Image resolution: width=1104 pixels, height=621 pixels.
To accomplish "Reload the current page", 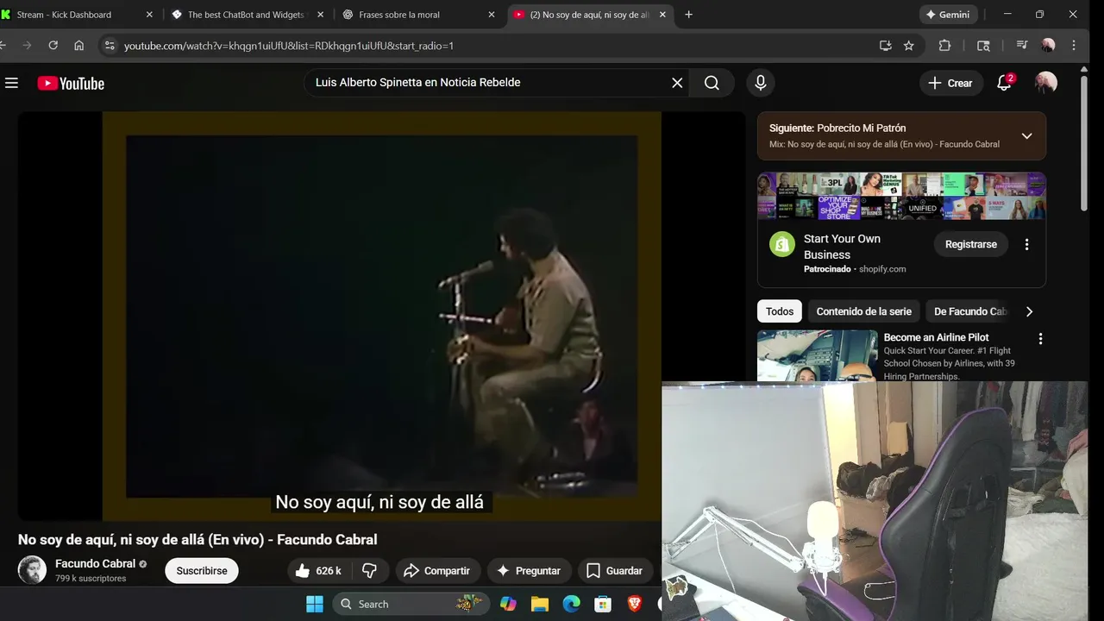I will 53,46.
